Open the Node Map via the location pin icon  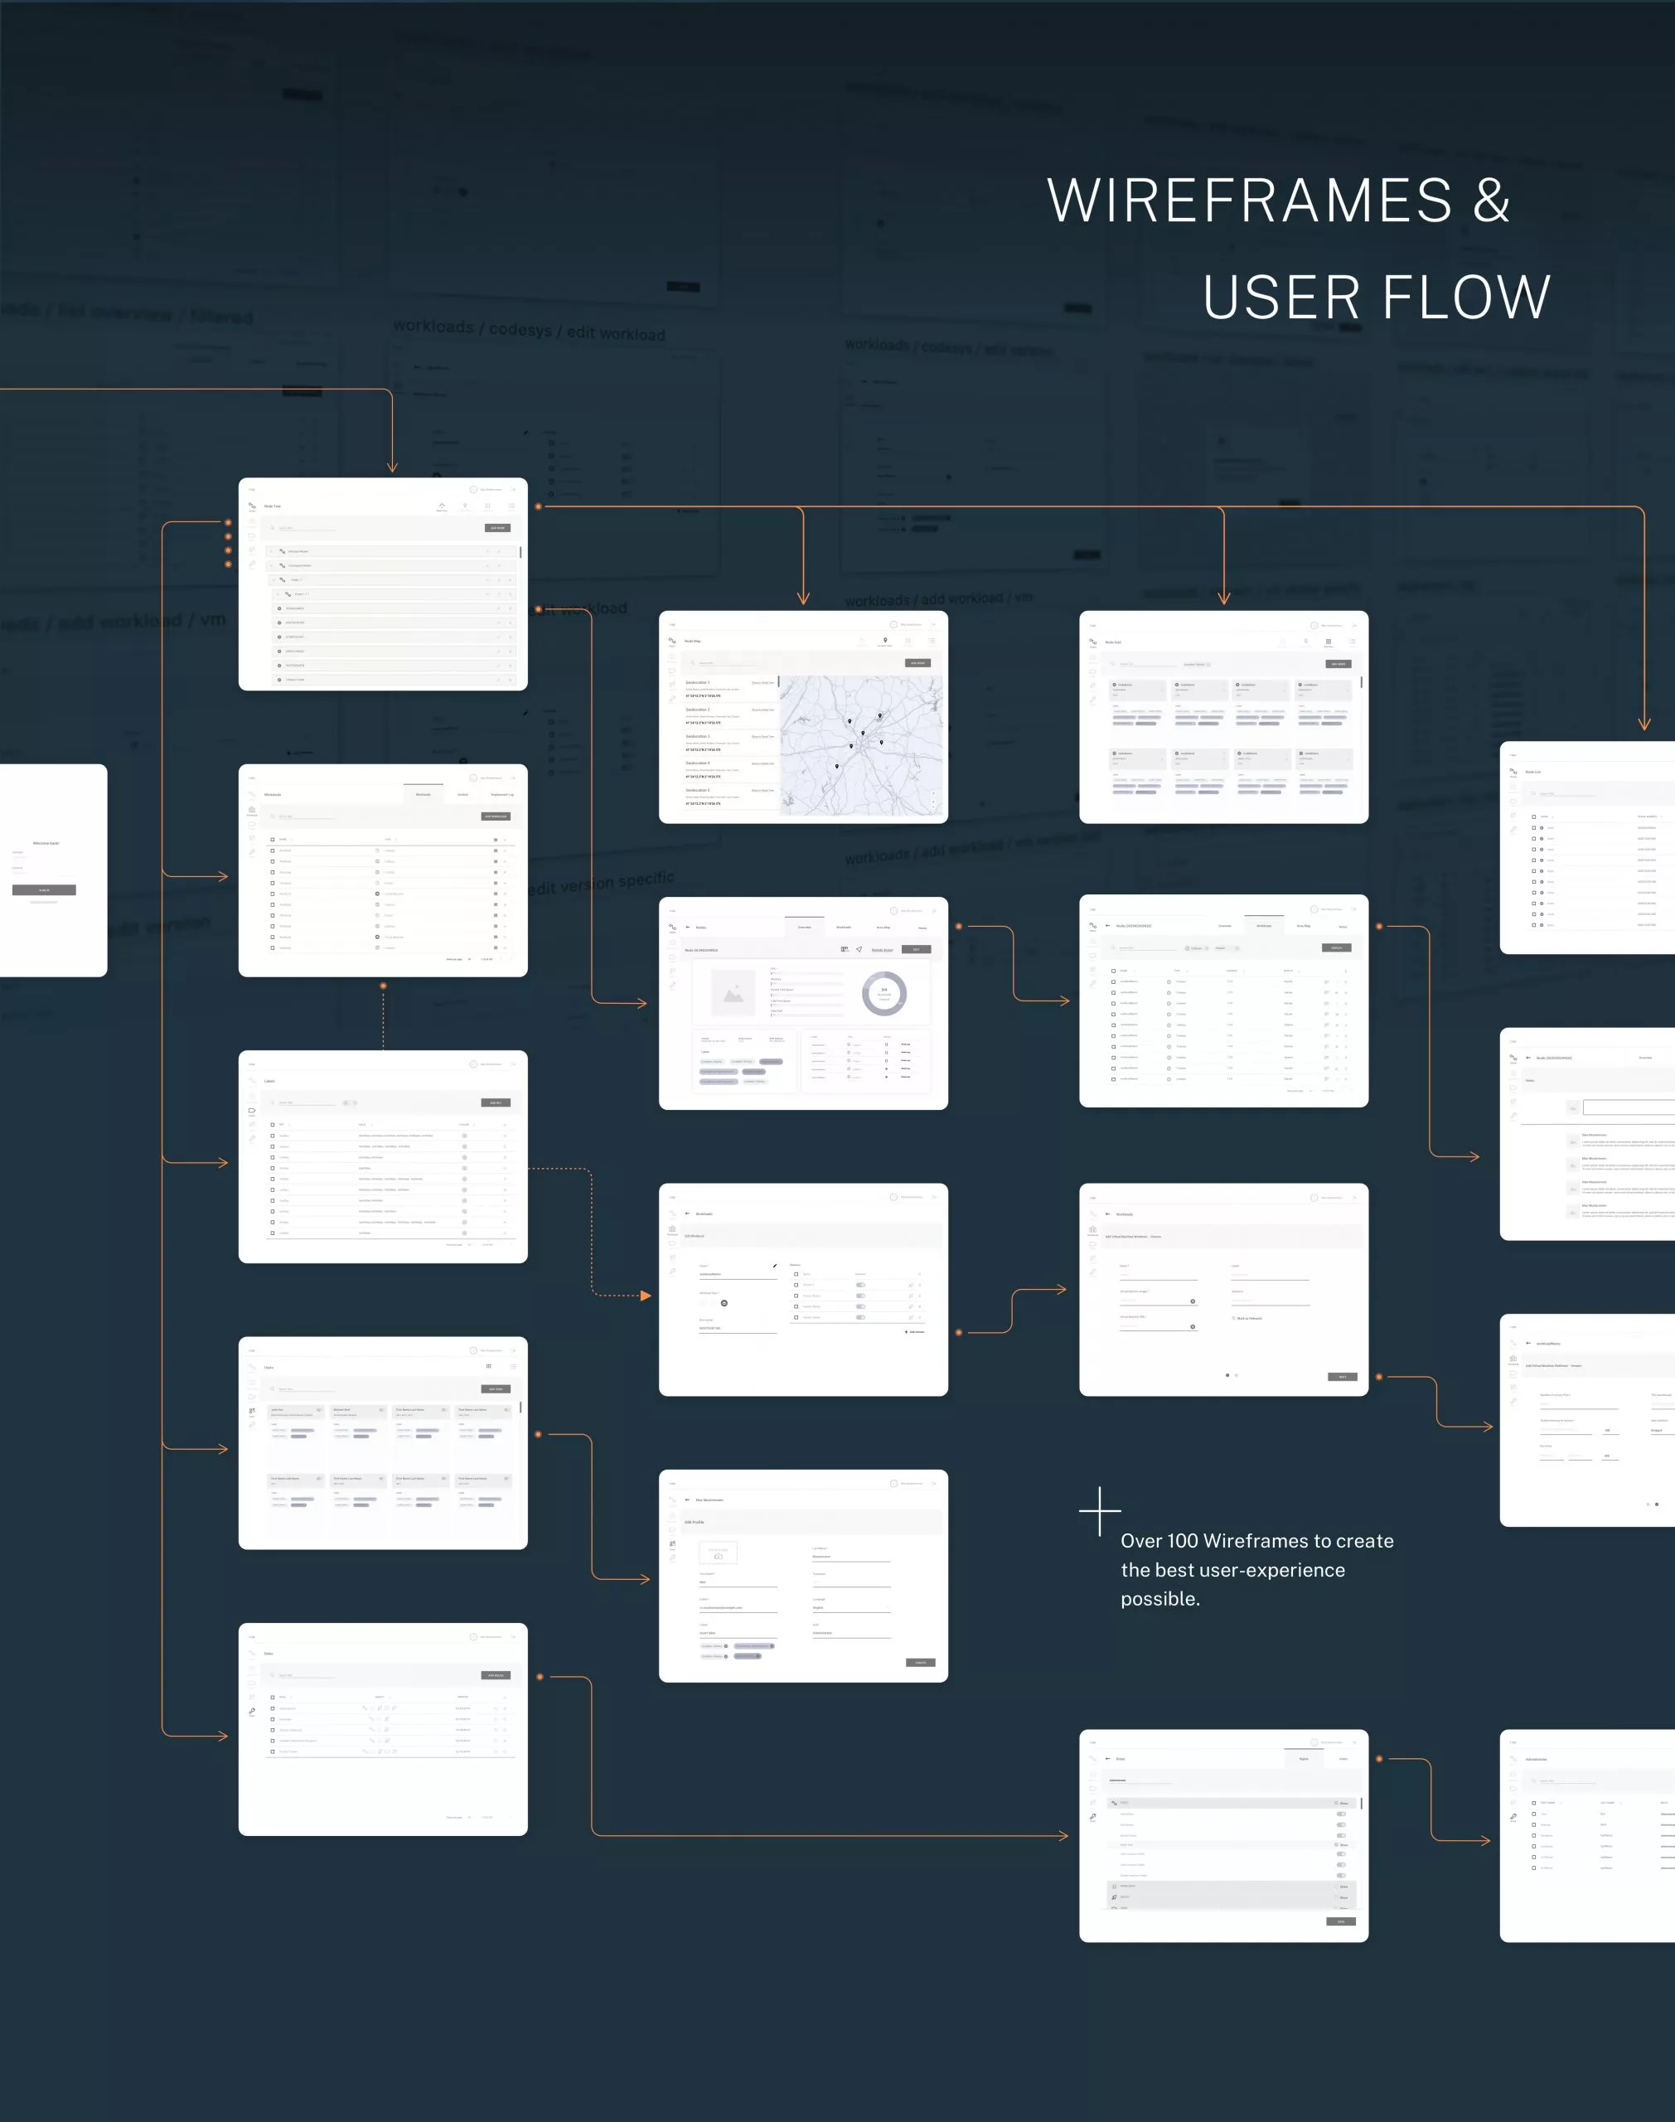click(x=466, y=507)
